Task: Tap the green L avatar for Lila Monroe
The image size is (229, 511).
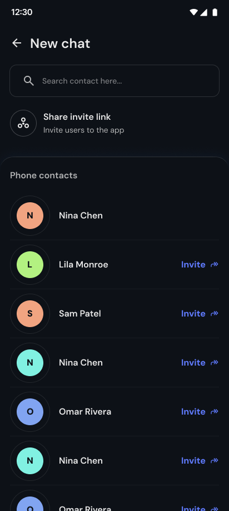Action: (x=30, y=265)
